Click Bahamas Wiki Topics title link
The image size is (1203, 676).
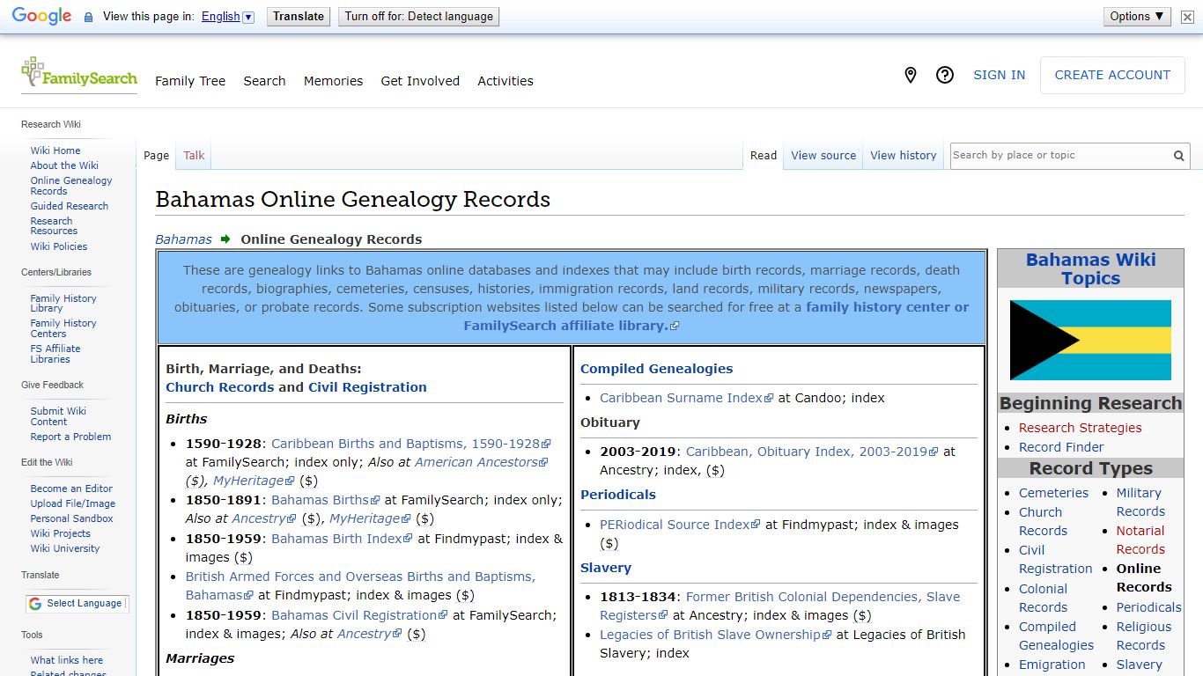[x=1090, y=269]
